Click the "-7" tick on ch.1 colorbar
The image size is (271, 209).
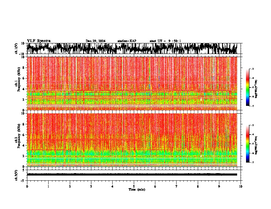coord(253,106)
